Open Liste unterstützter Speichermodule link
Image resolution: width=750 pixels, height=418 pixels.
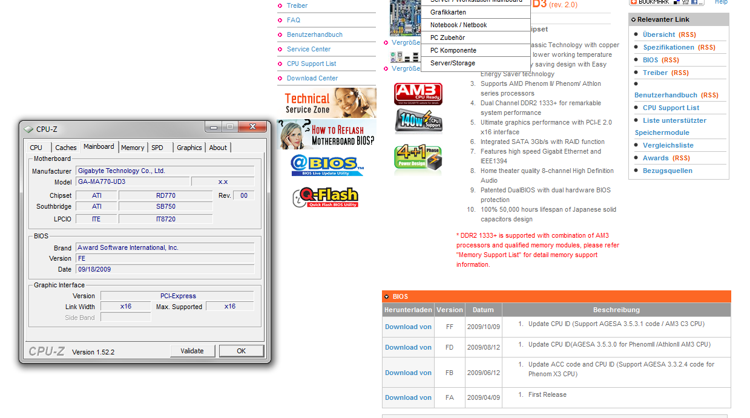(671, 126)
